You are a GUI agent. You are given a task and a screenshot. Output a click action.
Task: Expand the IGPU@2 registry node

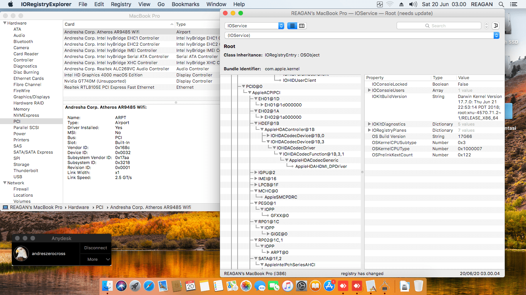click(x=256, y=172)
